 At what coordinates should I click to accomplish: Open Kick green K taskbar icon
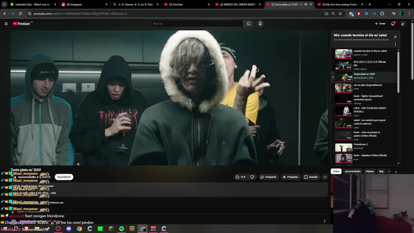click(x=100, y=229)
